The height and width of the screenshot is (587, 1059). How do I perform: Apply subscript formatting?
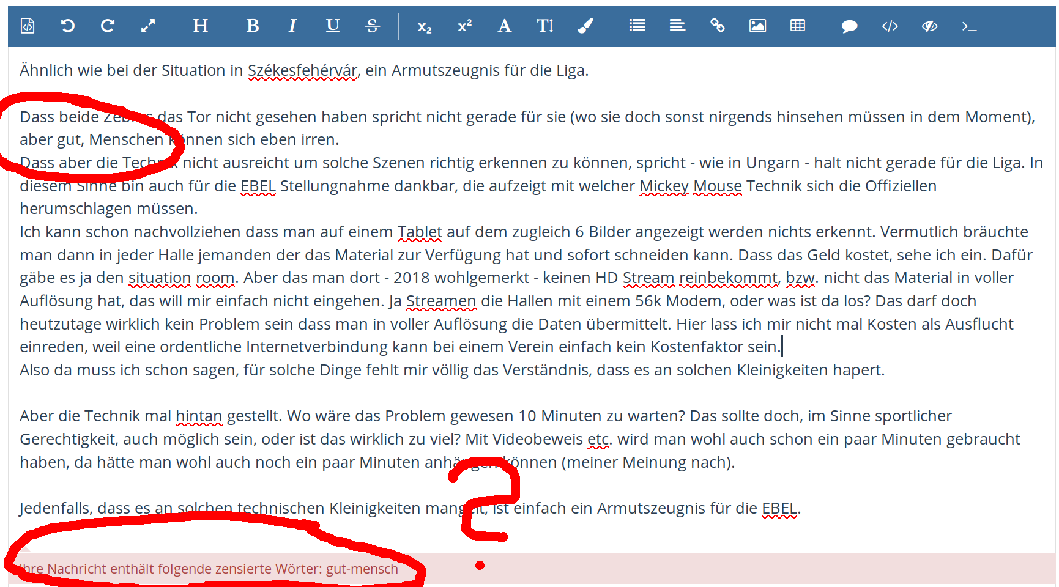424,26
